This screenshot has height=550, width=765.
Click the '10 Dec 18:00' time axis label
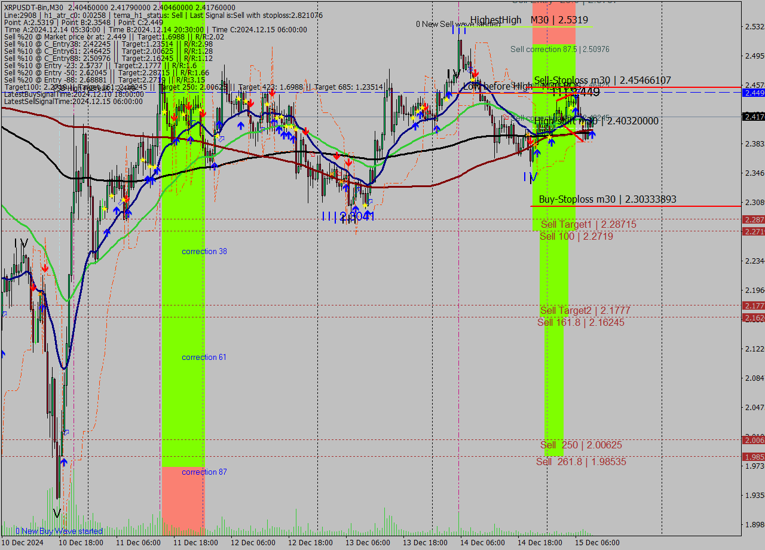click(x=81, y=543)
